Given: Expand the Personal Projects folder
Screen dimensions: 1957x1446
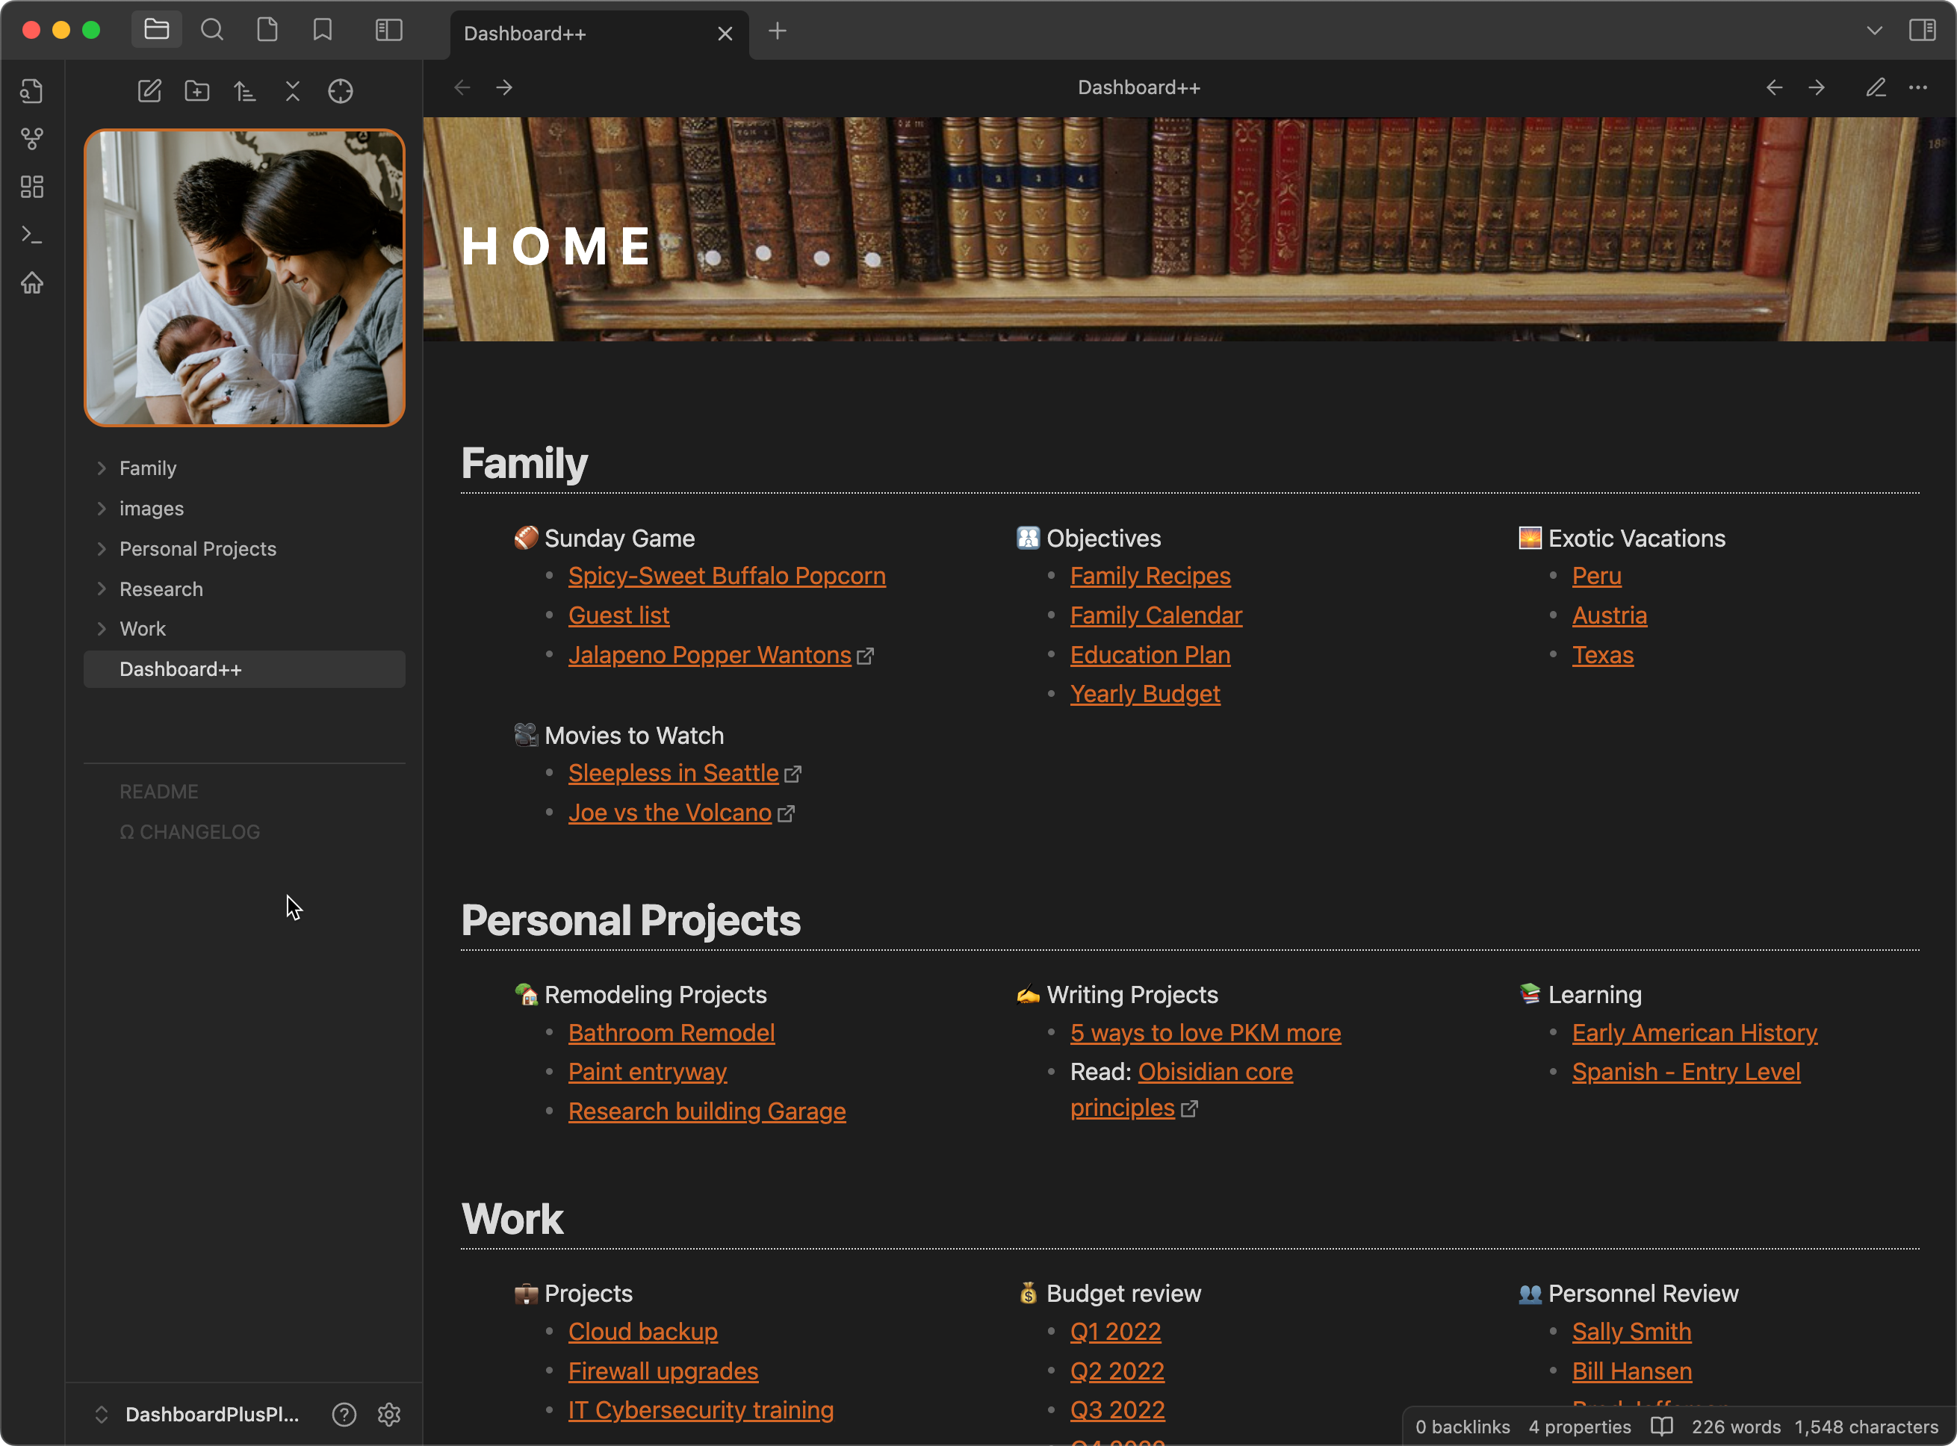Looking at the screenshot, I should click(197, 549).
